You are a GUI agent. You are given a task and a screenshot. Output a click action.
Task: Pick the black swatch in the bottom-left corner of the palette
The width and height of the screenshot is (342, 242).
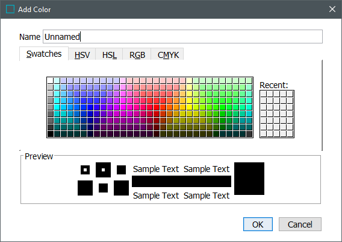click(51, 134)
